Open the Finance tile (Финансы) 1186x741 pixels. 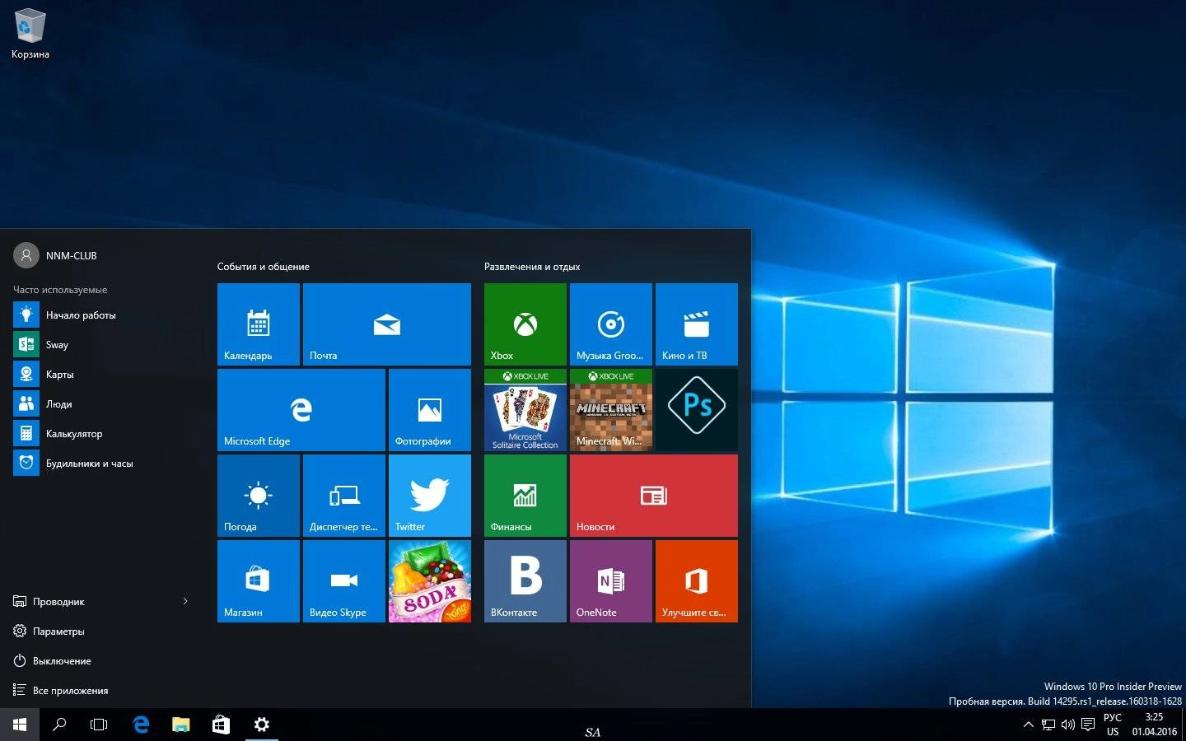(x=525, y=496)
